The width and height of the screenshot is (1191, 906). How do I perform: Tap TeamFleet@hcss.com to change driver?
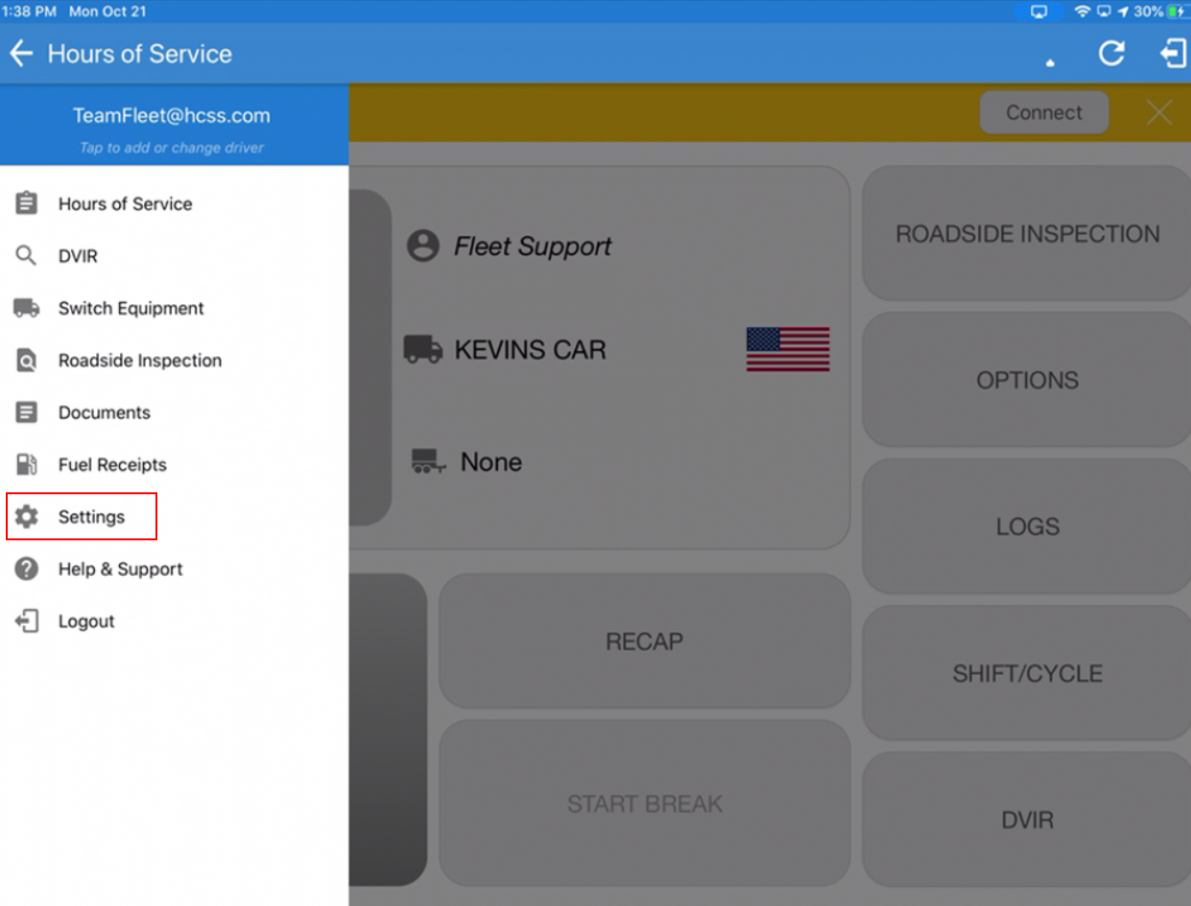pos(172,116)
